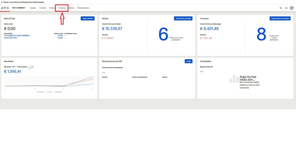Click the back arrow to Despachos Profesionales

point(2,2)
